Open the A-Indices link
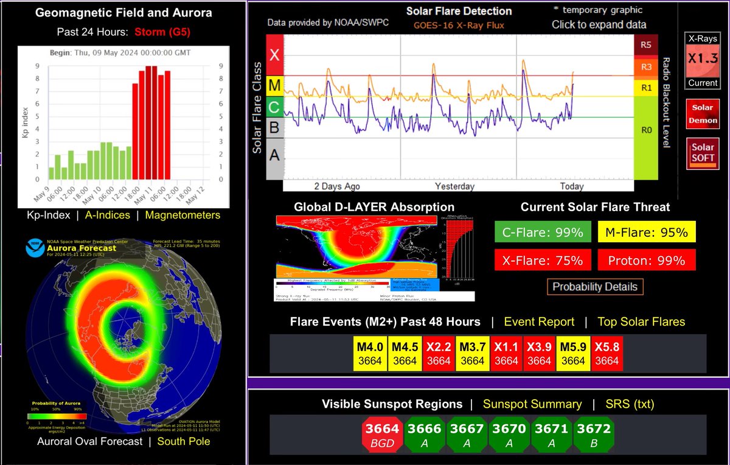Screen dimensions: 730x465 coord(108,215)
